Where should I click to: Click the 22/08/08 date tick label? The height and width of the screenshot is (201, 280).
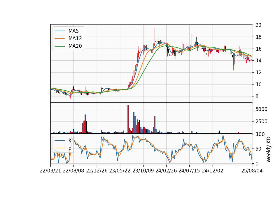[x=73, y=171]
